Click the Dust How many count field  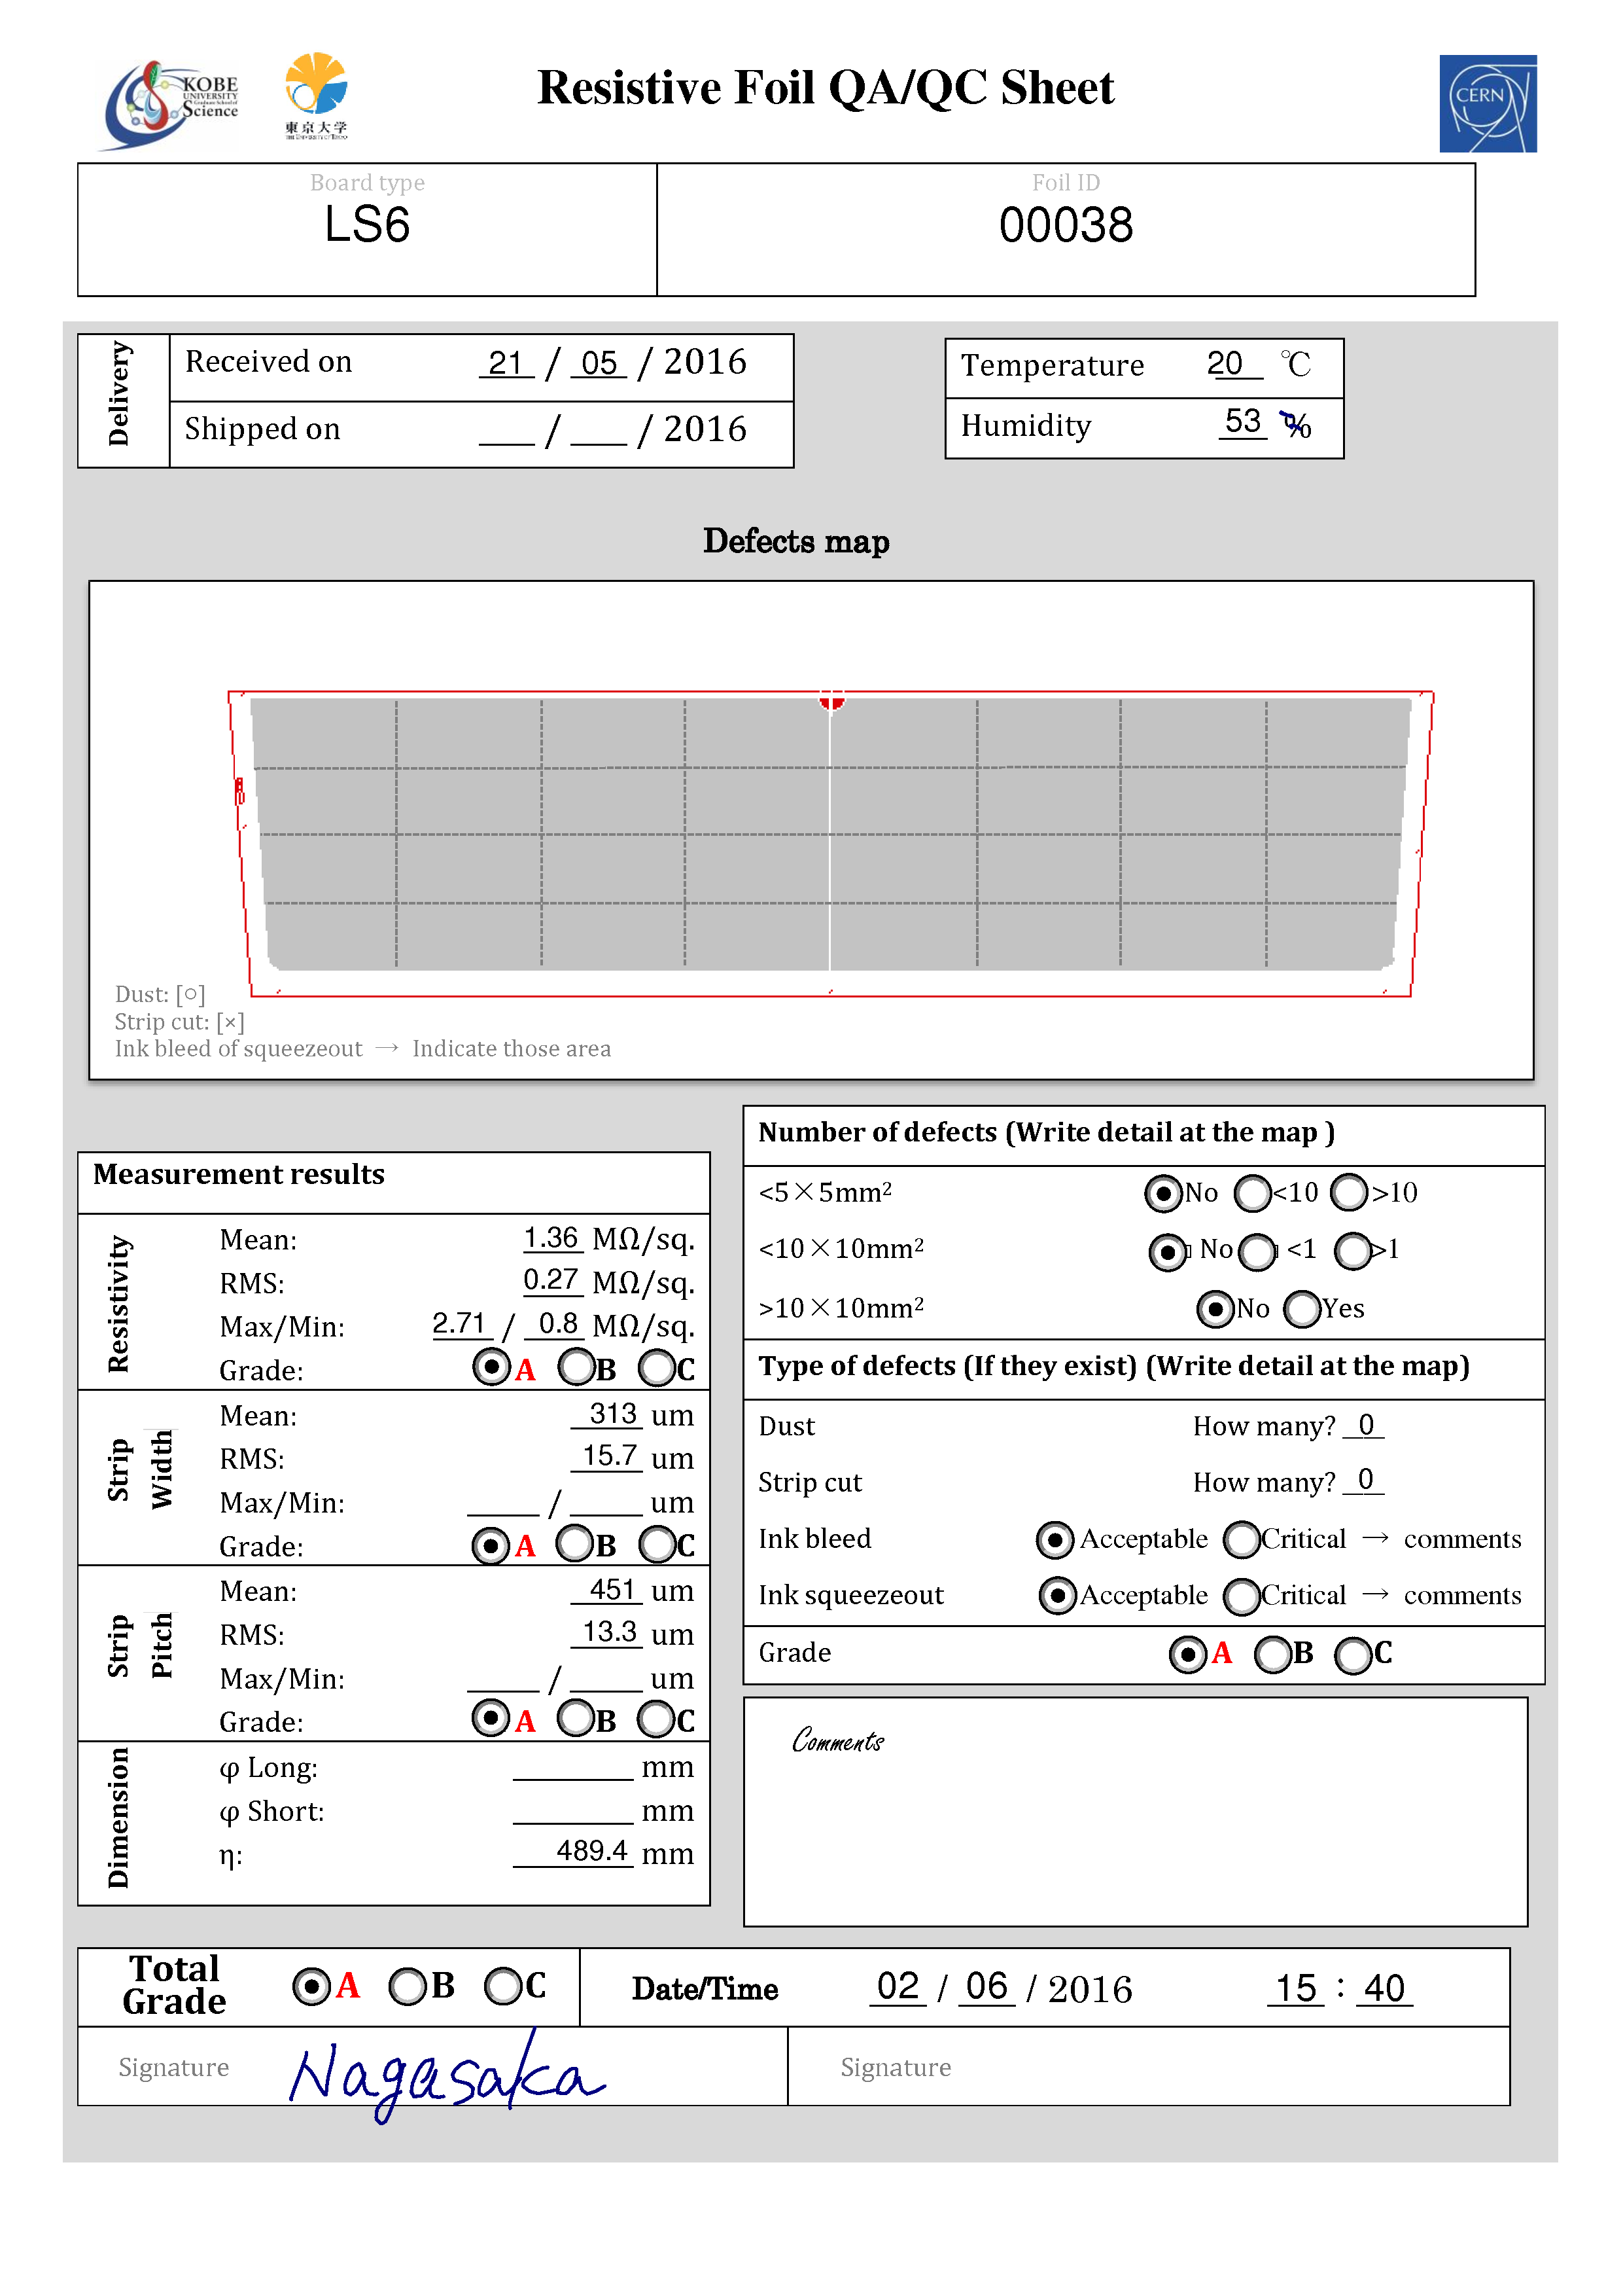click(1364, 1425)
